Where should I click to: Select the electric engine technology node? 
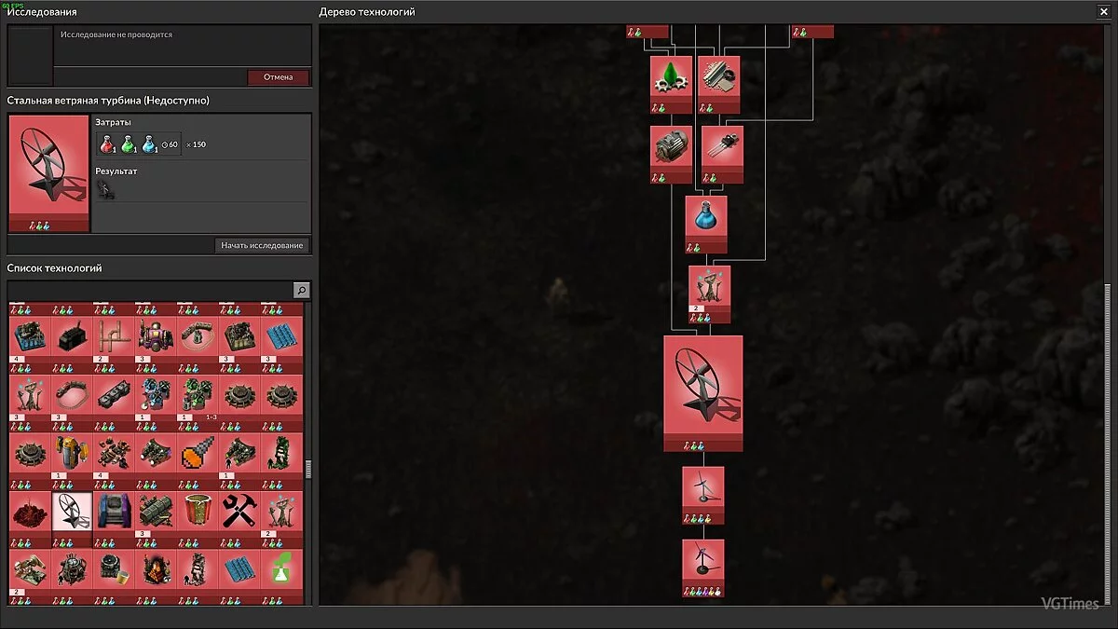pos(671,149)
